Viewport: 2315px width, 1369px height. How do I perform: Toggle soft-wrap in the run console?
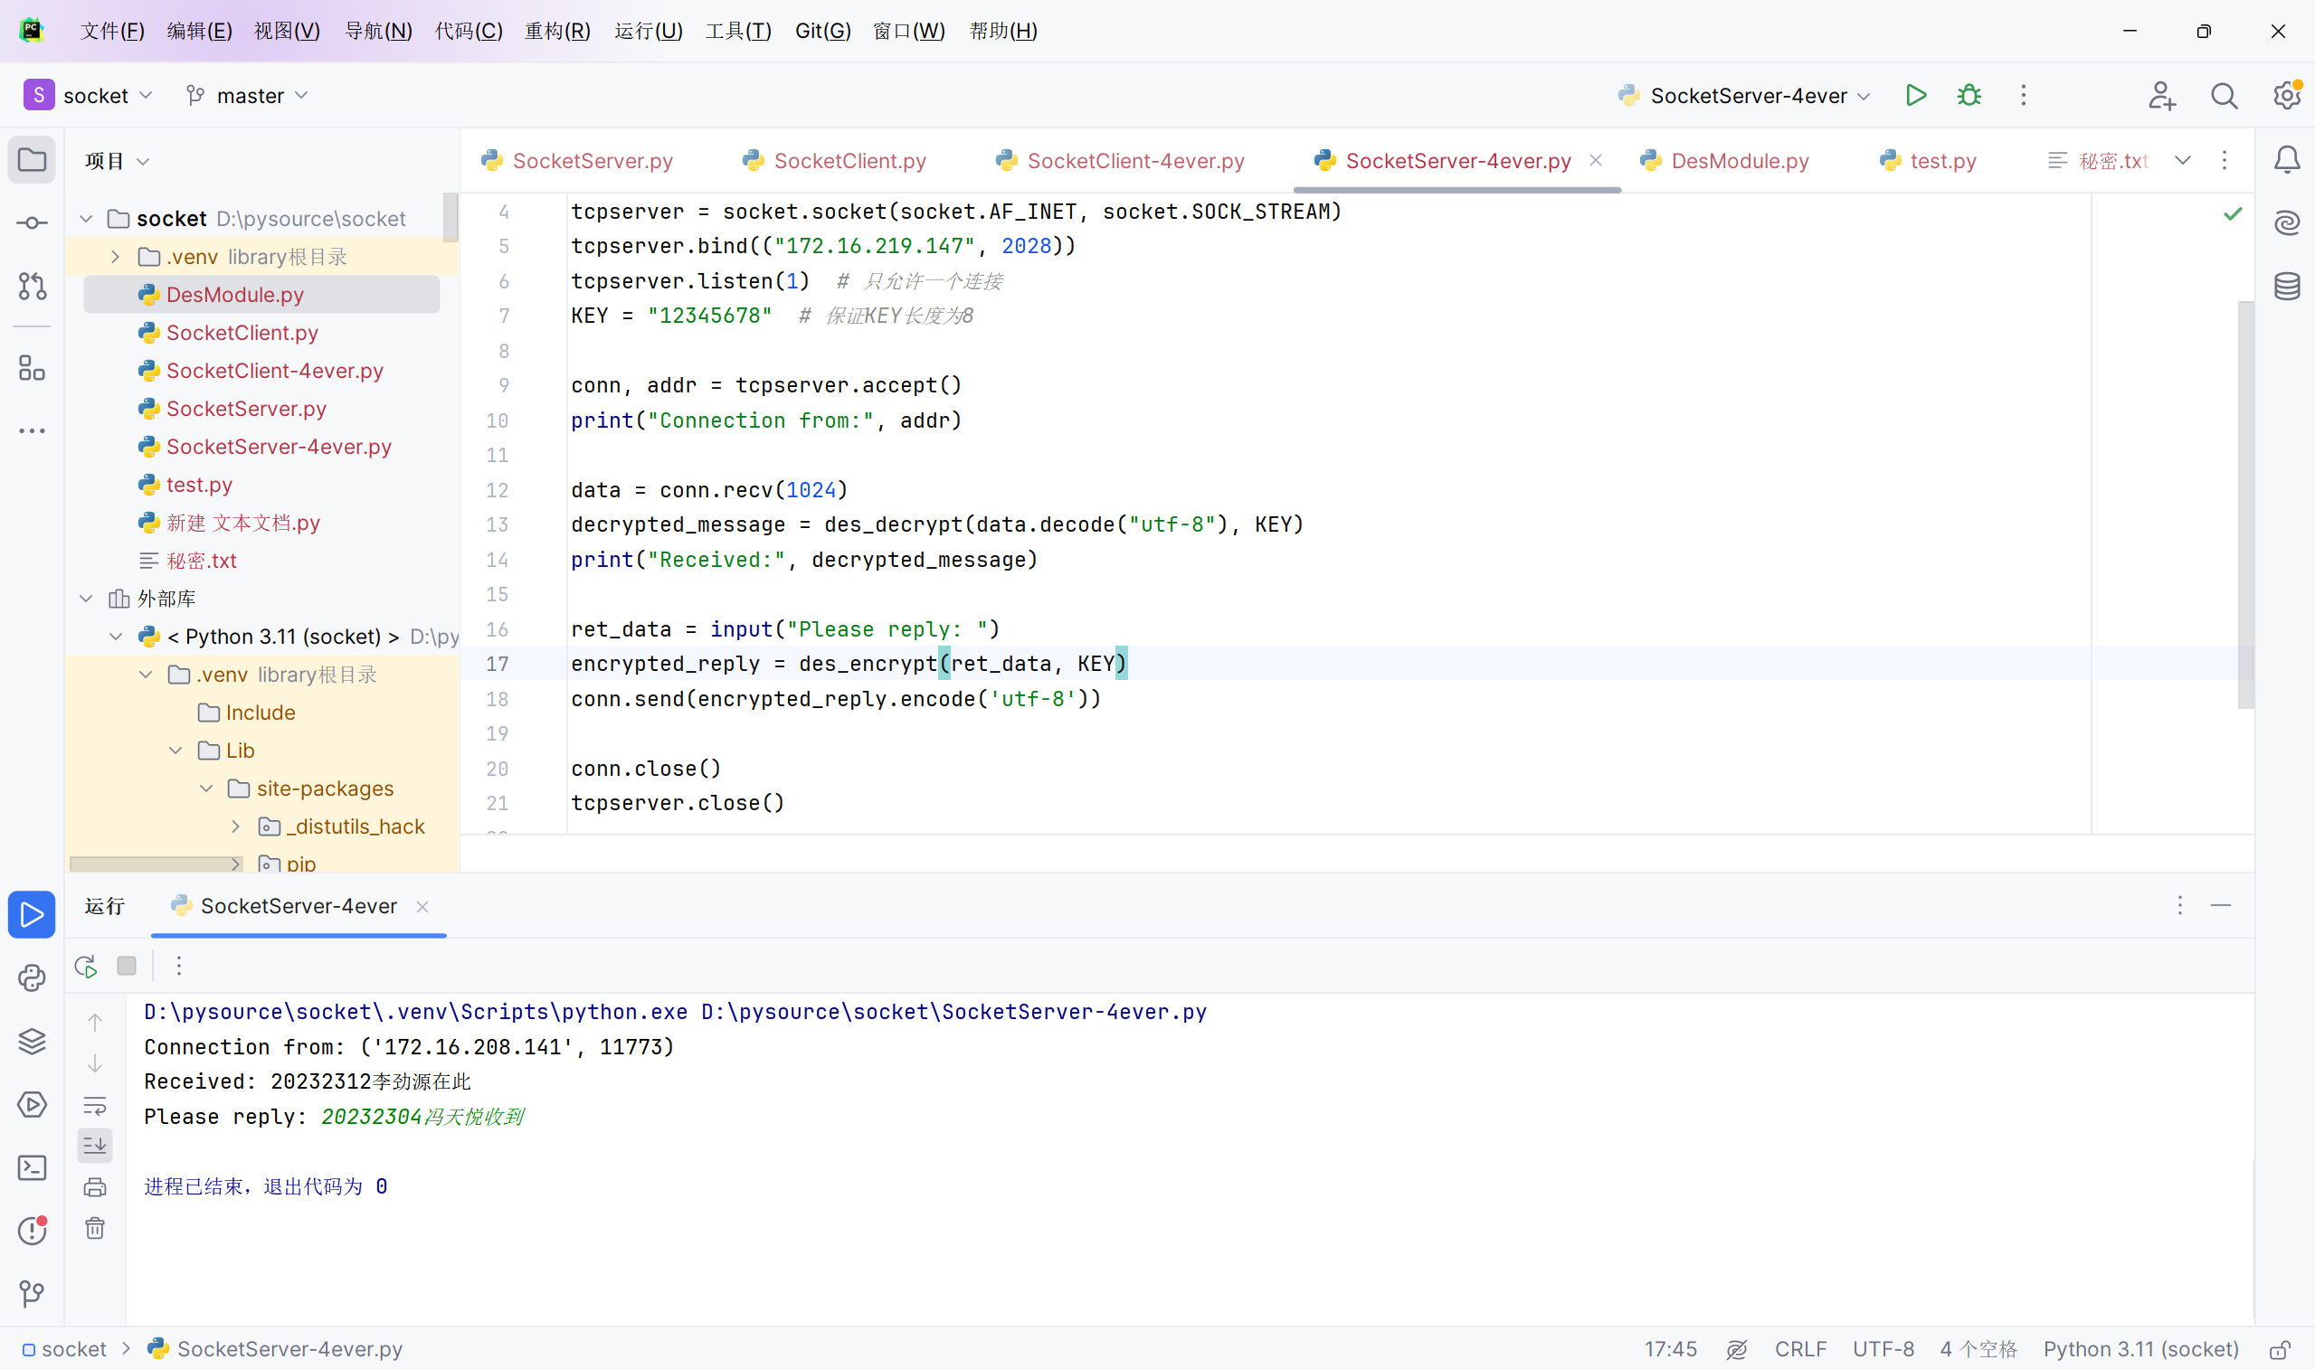pos(95,1105)
